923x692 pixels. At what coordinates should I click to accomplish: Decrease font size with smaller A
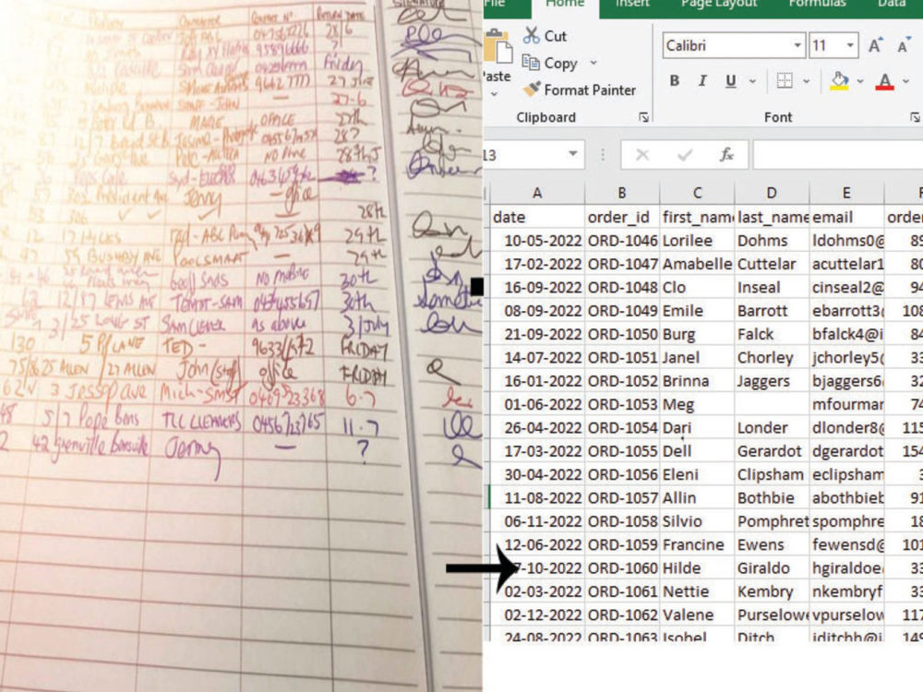pyautogui.click(x=904, y=45)
